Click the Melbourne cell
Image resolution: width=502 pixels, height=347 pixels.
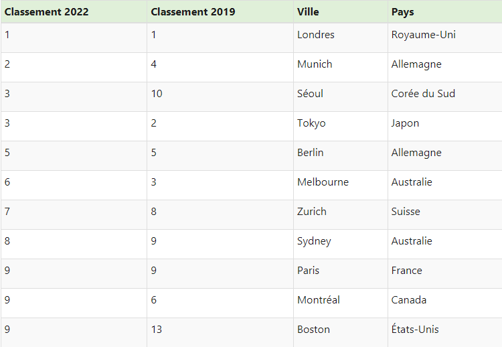340,185
